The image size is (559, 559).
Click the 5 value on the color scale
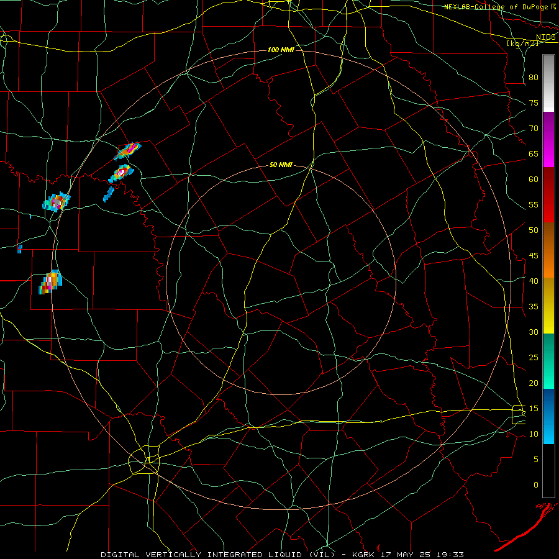(x=536, y=460)
